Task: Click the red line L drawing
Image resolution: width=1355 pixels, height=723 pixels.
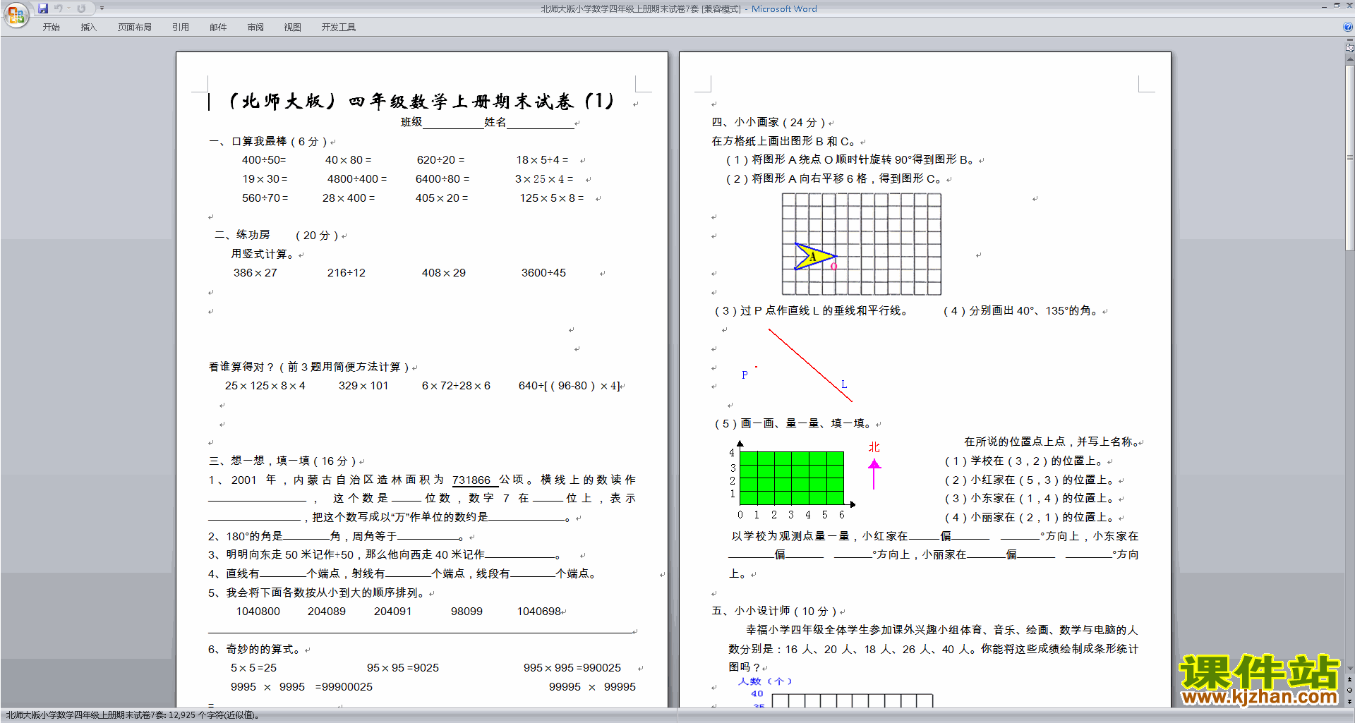Action: 810,365
